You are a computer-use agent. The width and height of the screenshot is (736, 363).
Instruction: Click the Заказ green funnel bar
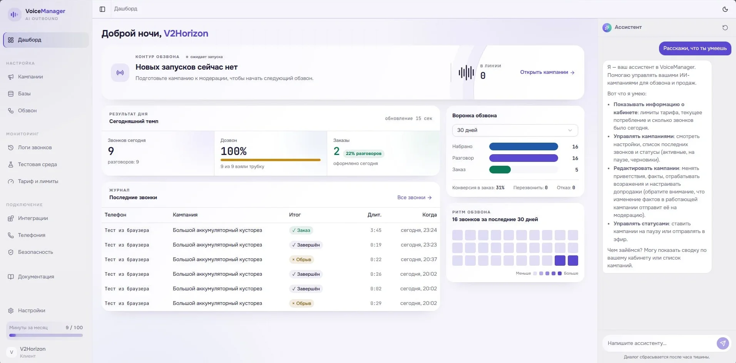pyautogui.click(x=500, y=170)
